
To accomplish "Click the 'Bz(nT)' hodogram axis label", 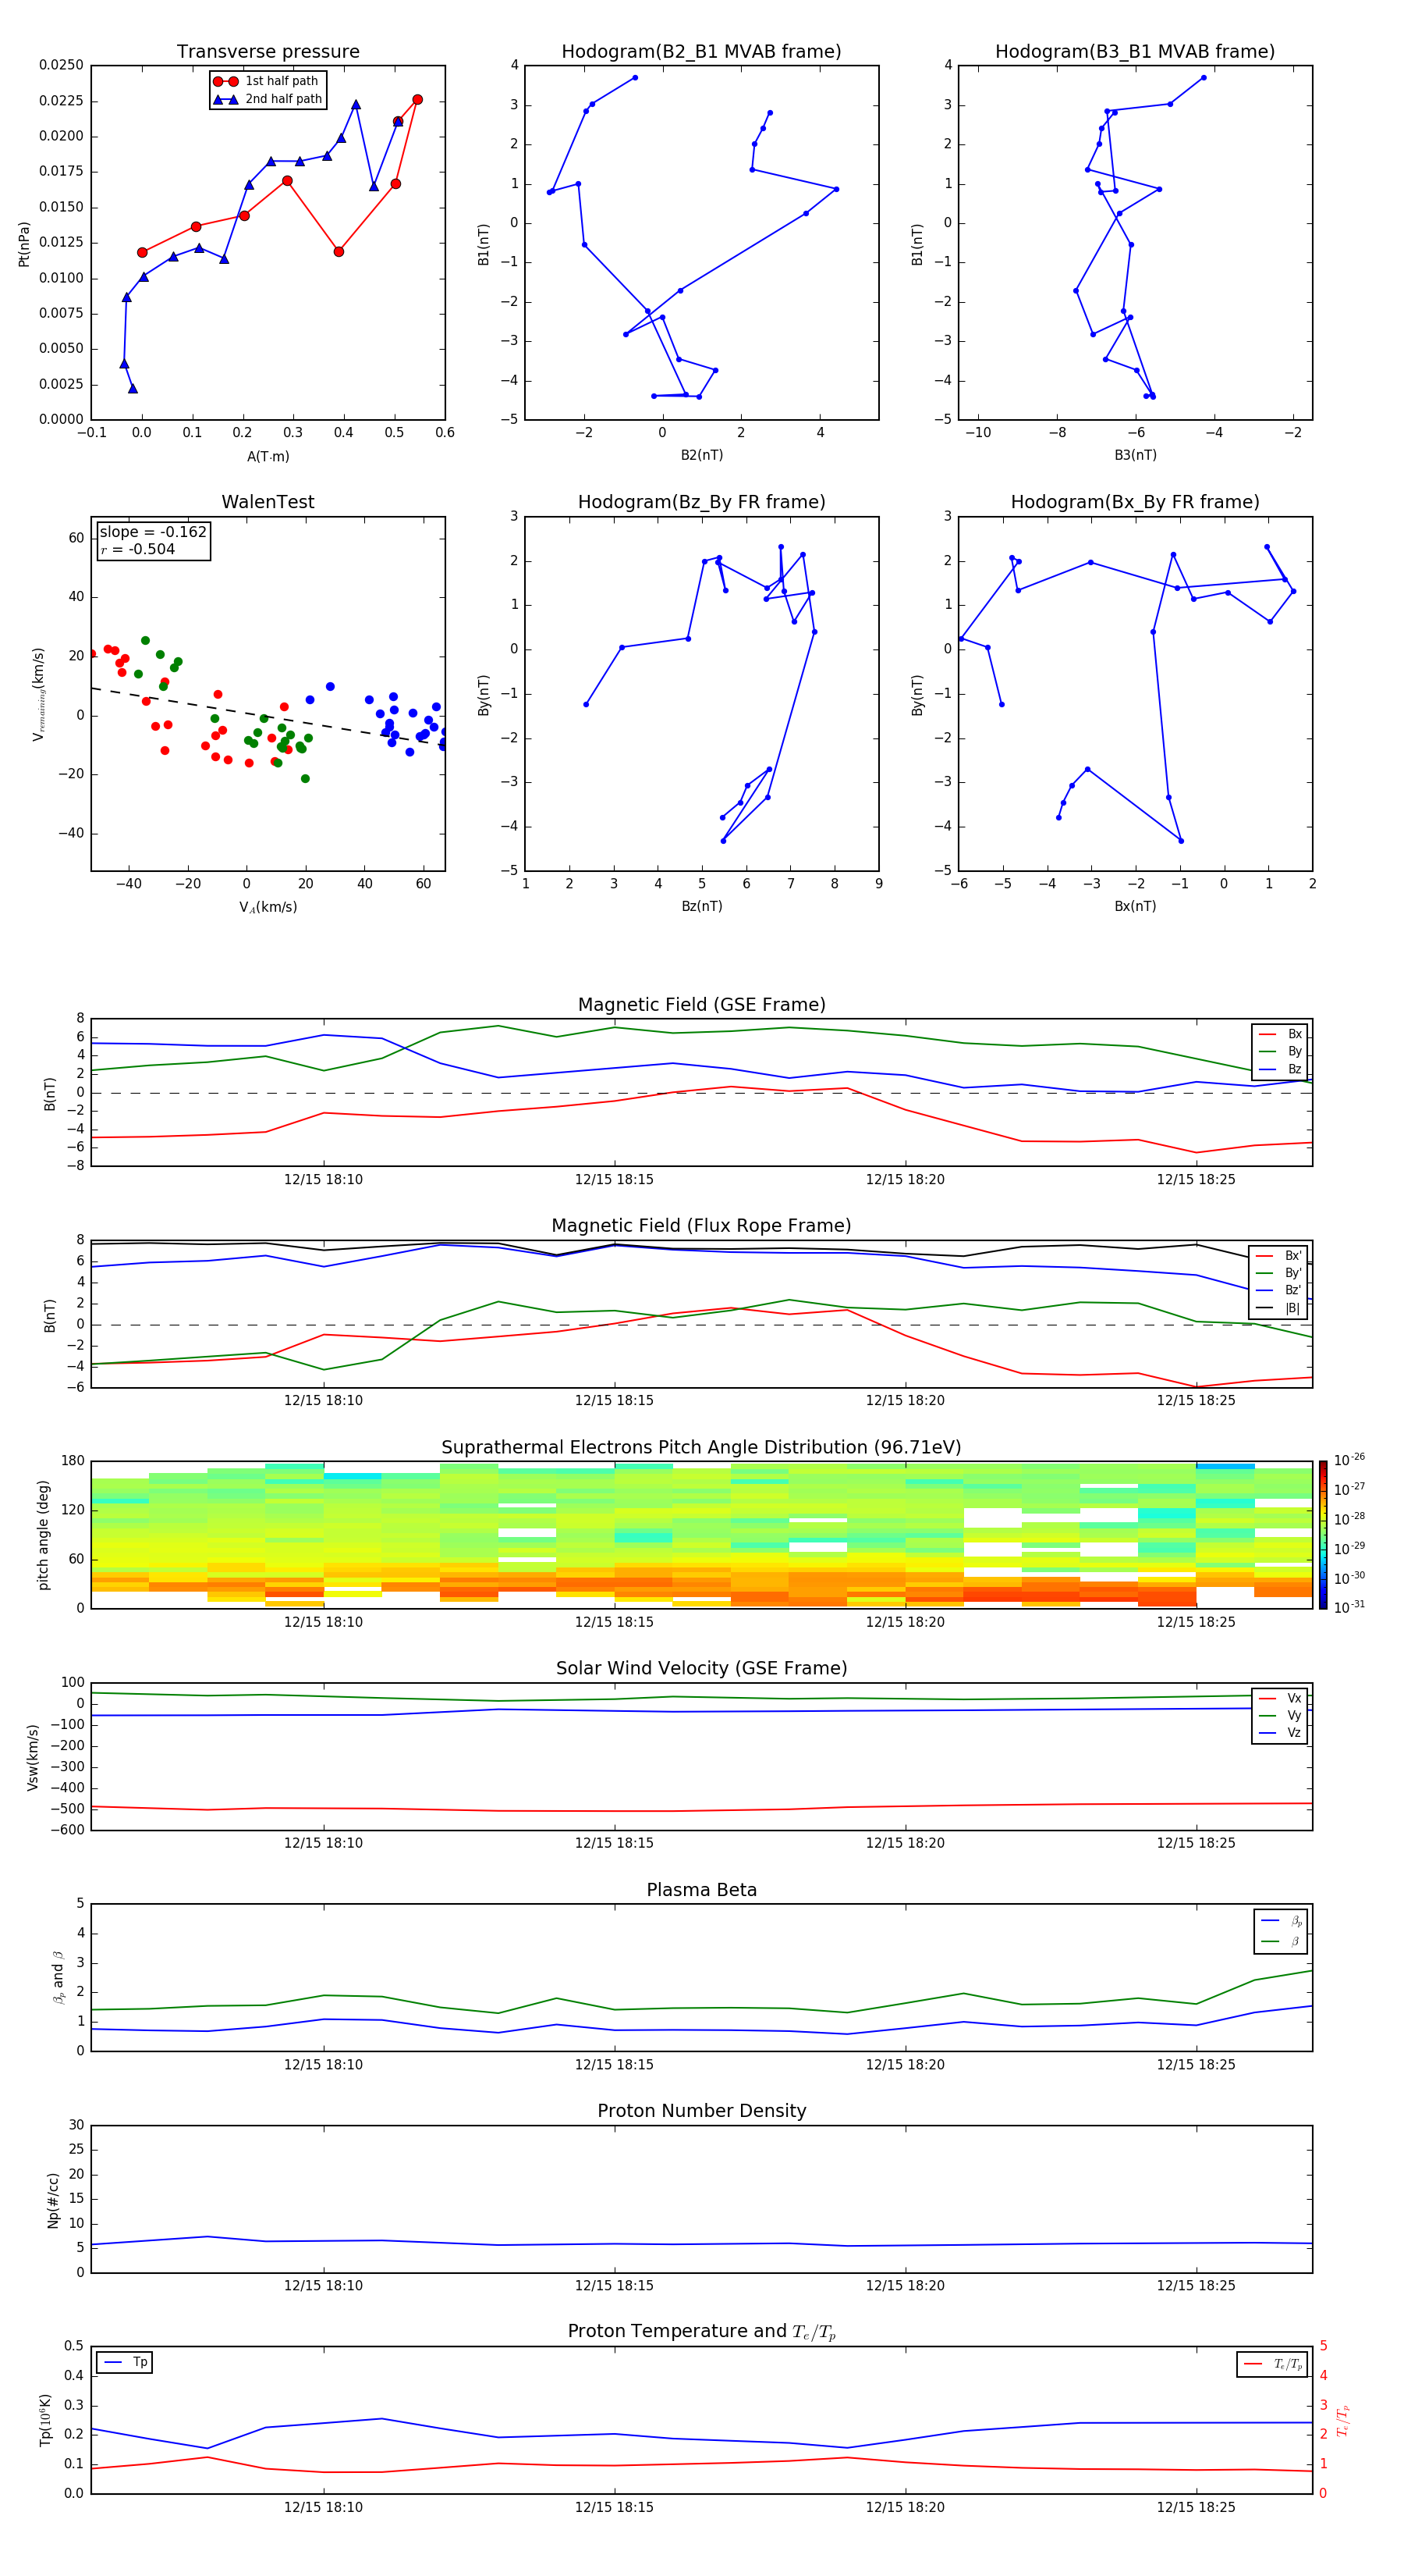I will click(x=701, y=906).
